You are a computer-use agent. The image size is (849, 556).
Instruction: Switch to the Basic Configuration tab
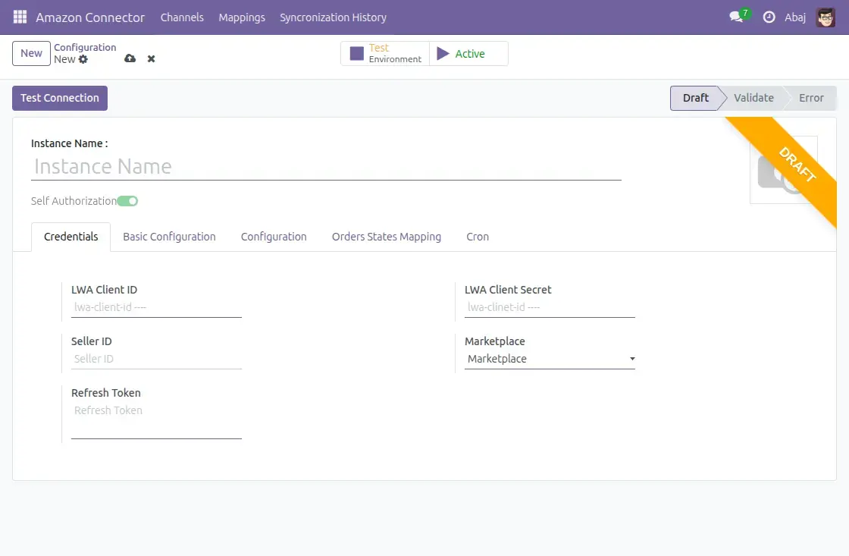pos(169,237)
